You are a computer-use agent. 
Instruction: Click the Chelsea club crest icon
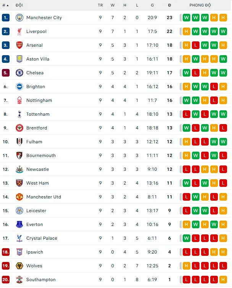19,73
